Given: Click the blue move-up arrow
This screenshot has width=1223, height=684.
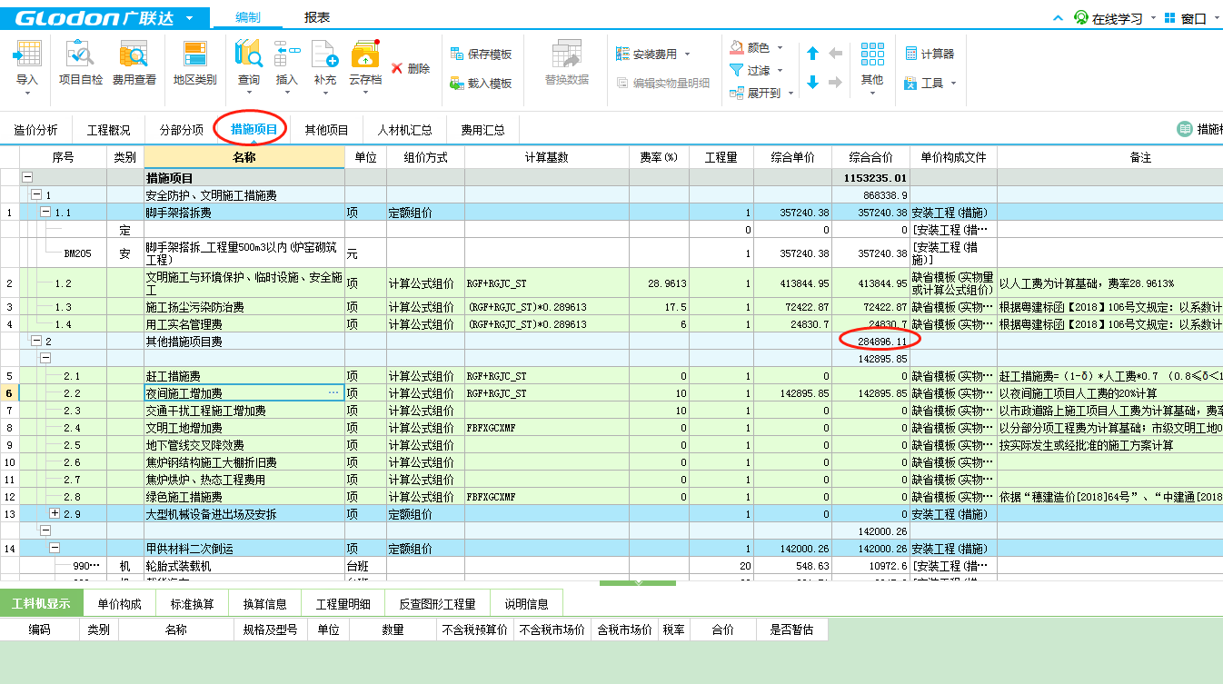Looking at the screenshot, I should pyautogui.click(x=813, y=54).
